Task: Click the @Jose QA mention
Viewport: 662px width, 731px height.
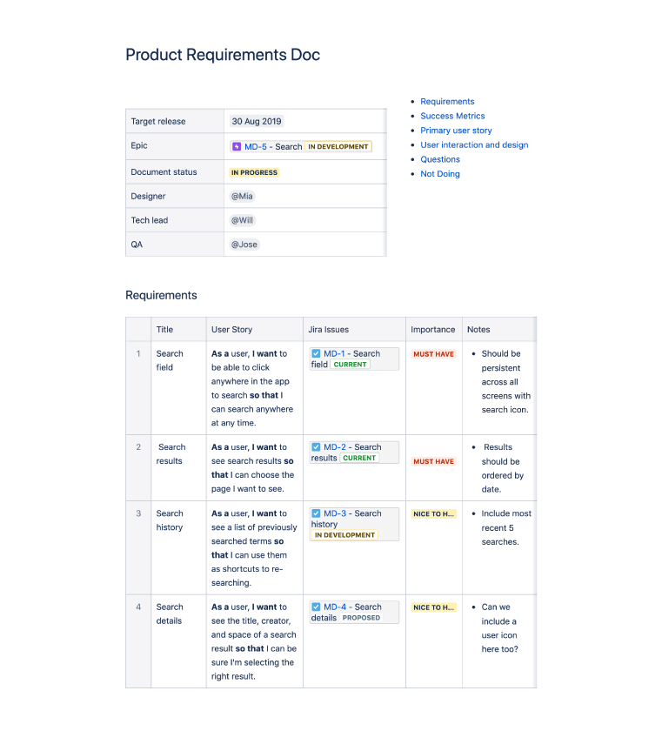Action: tap(244, 245)
